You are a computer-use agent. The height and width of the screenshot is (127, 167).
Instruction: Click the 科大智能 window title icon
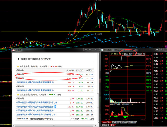pyautogui.click(x=102, y=50)
